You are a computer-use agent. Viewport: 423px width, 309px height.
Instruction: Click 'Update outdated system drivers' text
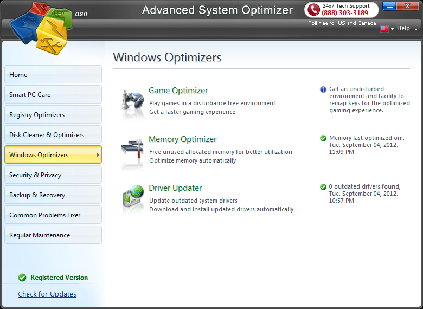193,201
